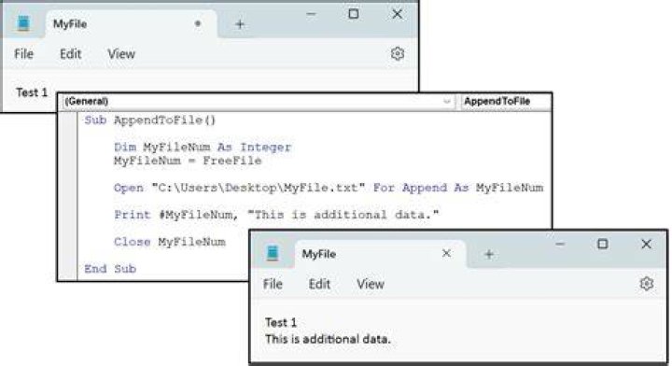Screen dimensions: 672x366
Task: Open View menu in bottom Notepad window
Action: pos(371,284)
